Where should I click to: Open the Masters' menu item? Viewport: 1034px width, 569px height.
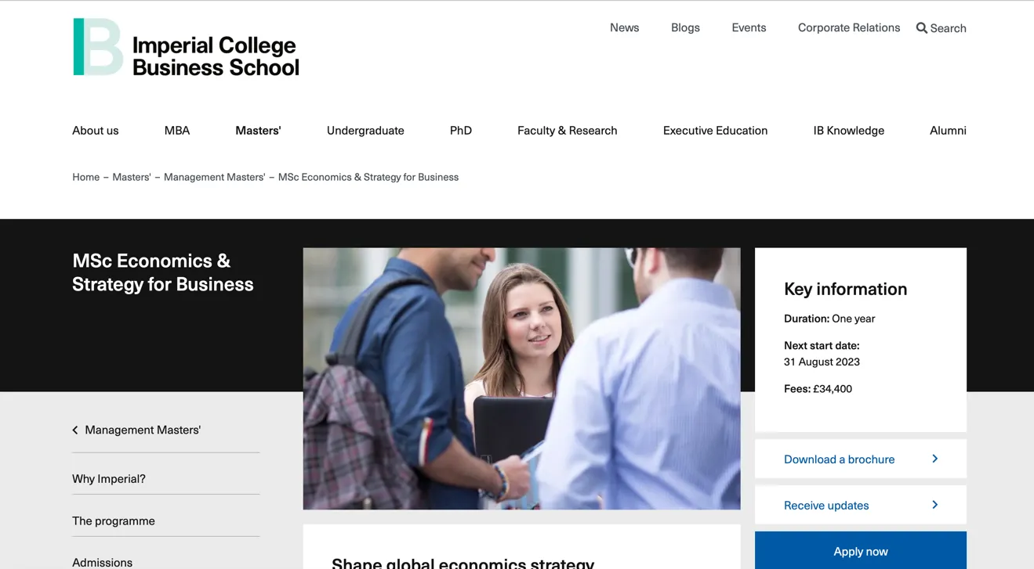tap(258, 131)
